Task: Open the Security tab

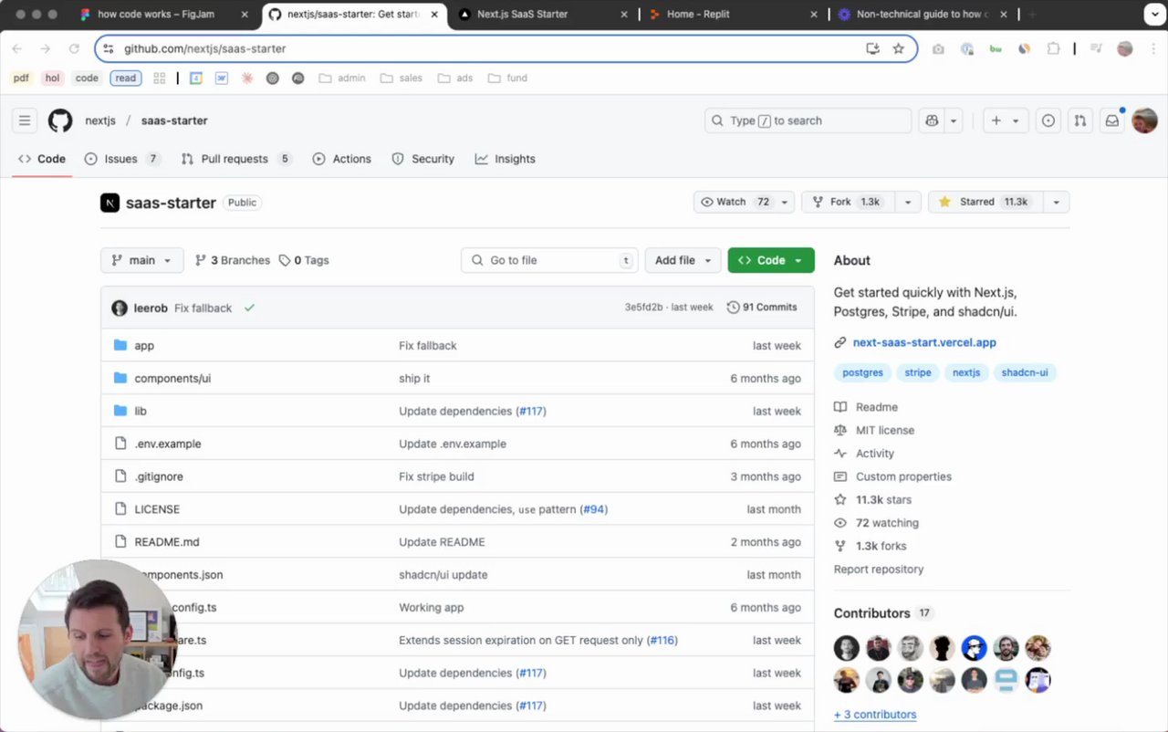Action: 423,159
